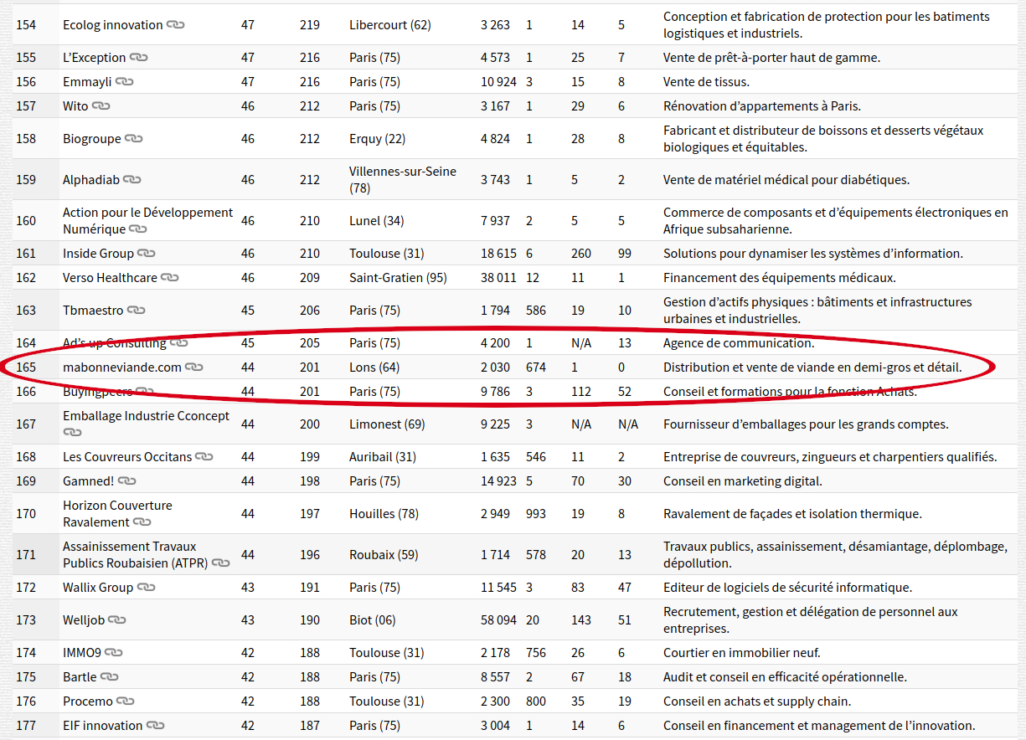Click the Inside Group link icon
This screenshot has width=1026, height=740.
pyautogui.click(x=147, y=254)
